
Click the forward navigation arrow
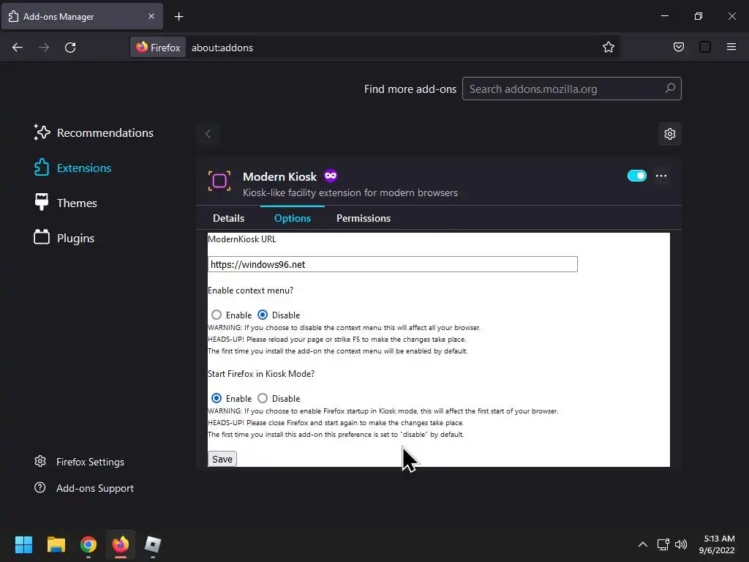click(x=44, y=48)
